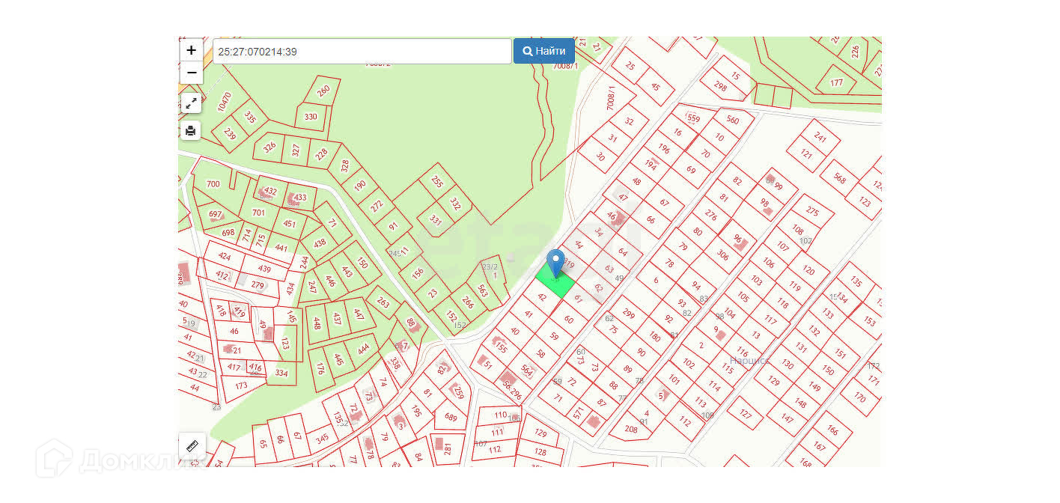Click parcel 331

(435, 221)
